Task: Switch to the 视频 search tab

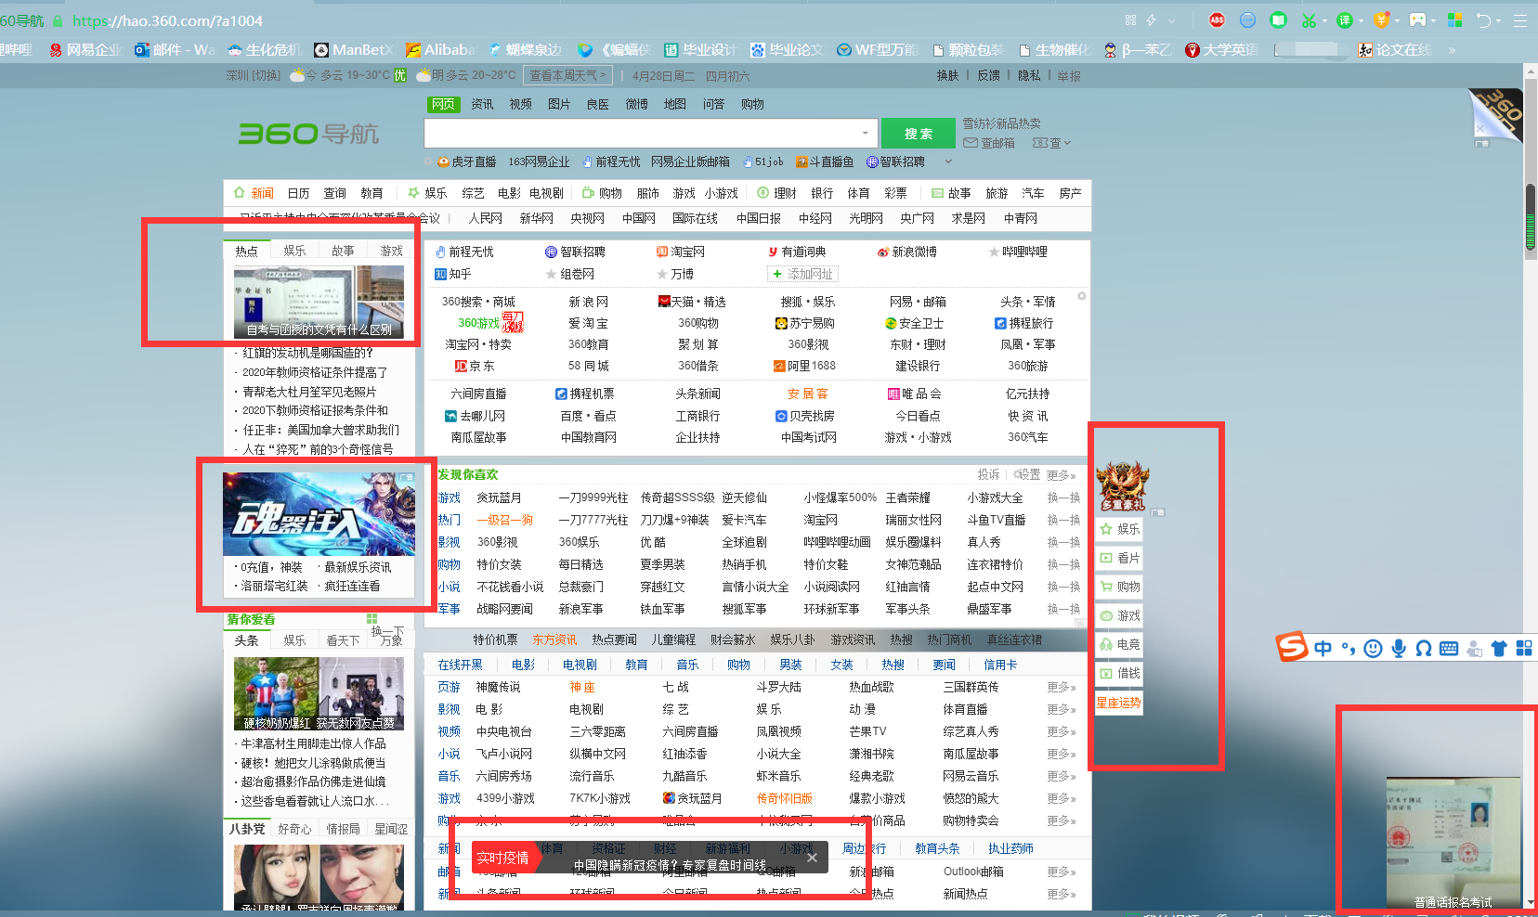Action: click(521, 104)
